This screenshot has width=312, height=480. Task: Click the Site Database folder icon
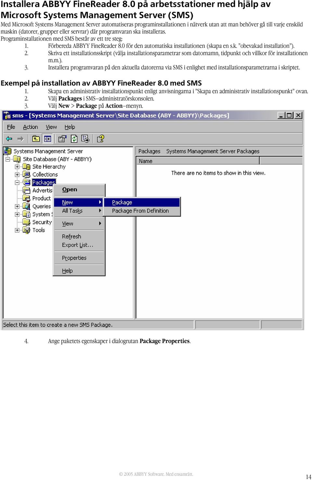17,159
